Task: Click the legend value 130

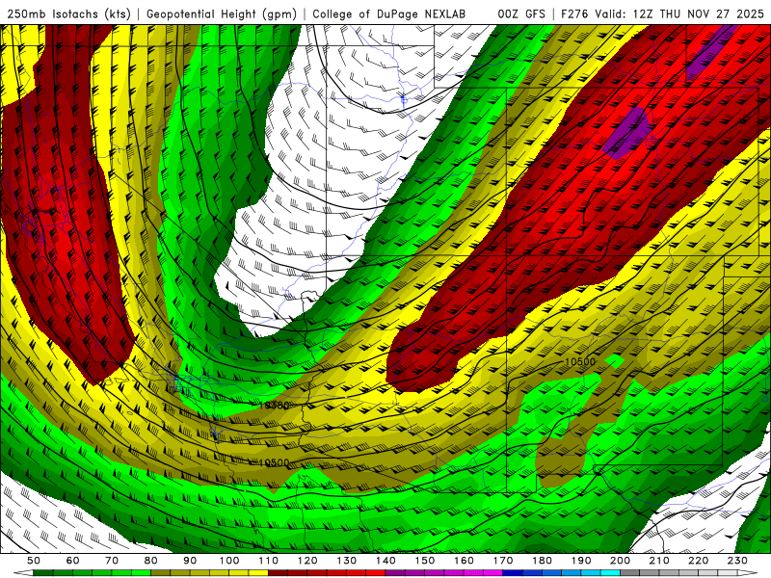Action: coord(347,561)
